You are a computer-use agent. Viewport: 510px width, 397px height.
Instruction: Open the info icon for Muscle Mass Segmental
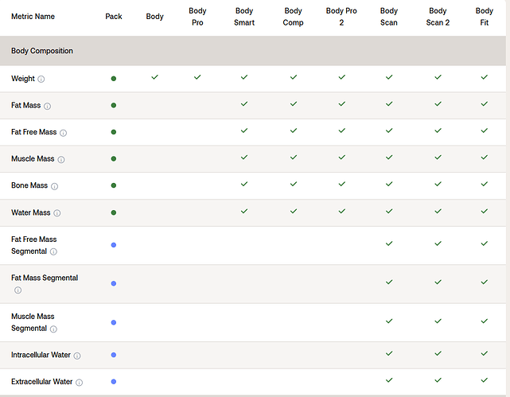click(53, 329)
